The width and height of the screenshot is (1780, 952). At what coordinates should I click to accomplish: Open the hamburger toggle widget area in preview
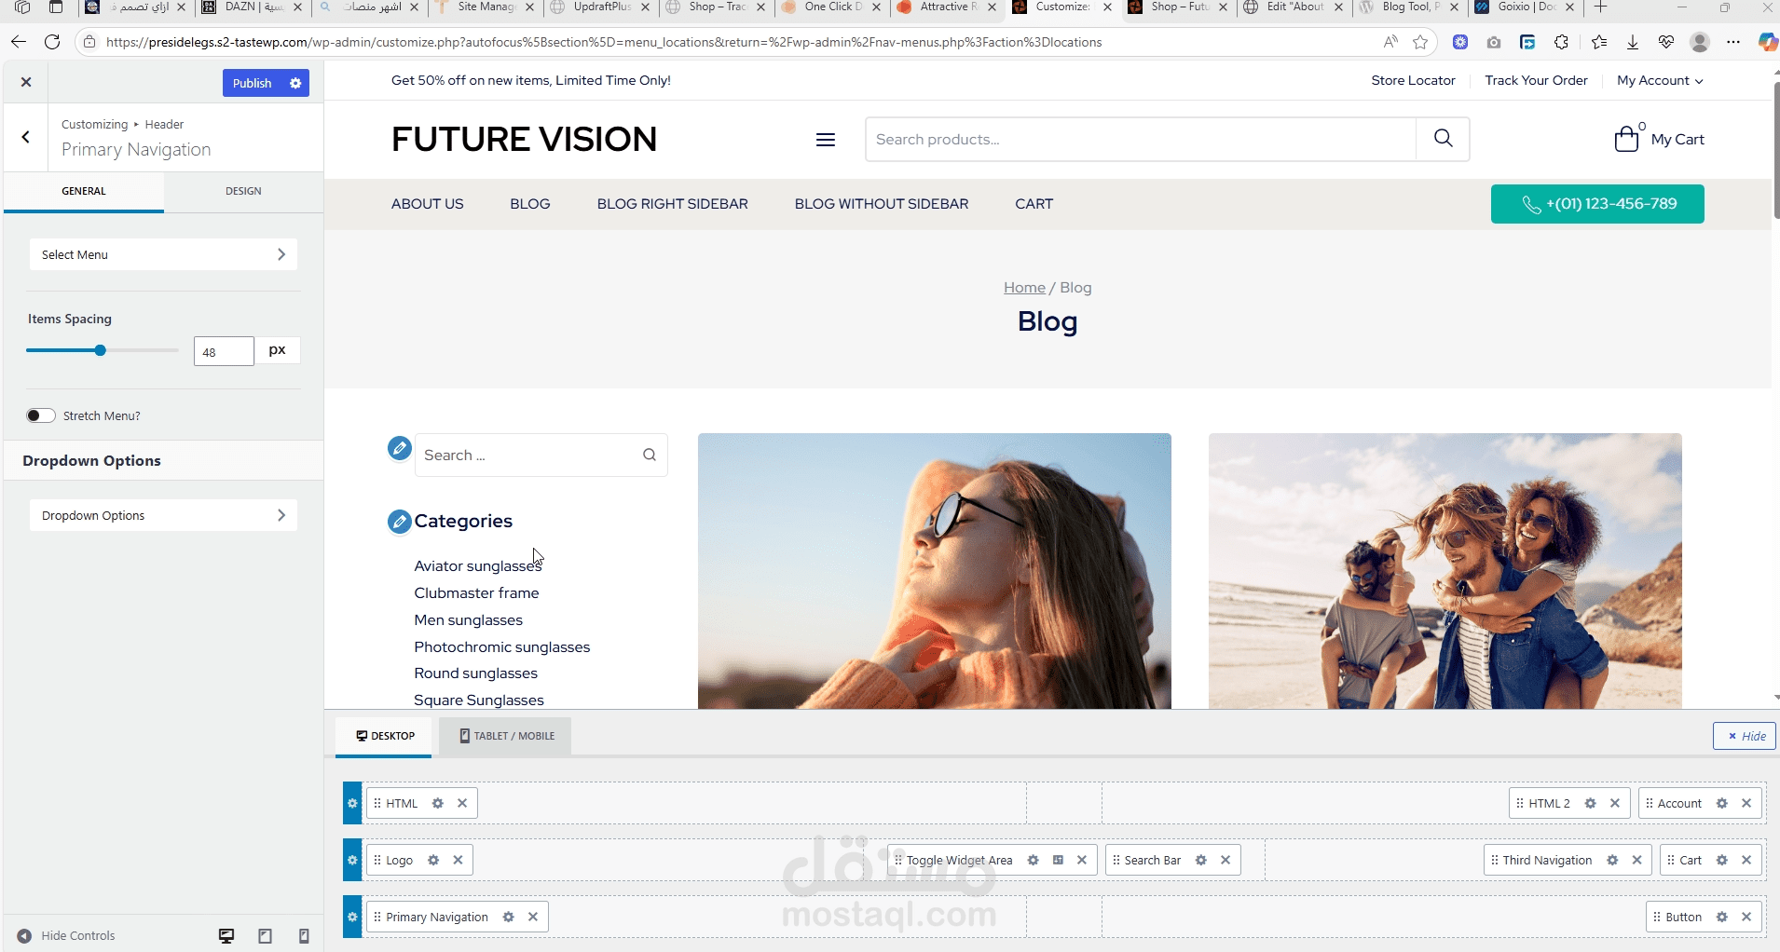pyautogui.click(x=825, y=140)
